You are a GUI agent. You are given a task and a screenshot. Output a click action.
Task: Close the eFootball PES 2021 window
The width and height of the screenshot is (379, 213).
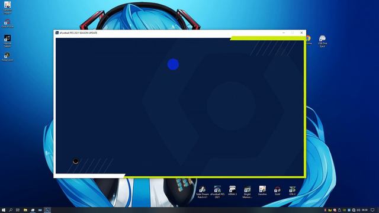301,33
